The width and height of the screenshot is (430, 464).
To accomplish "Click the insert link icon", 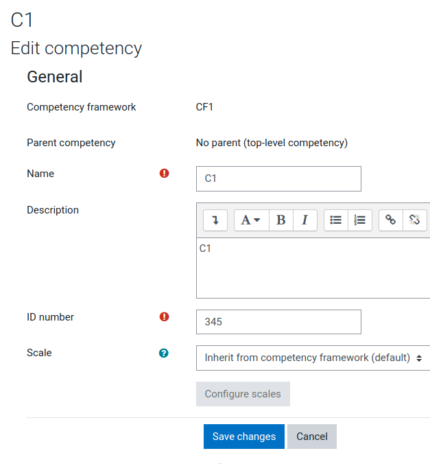I will coord(391,220).
